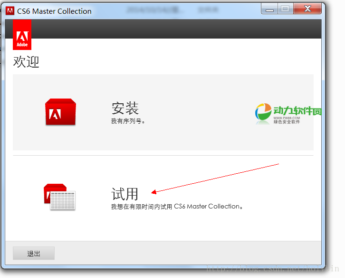Click the red Adobe install box icon
Screen dimensions: 345x278
pyautogui.click(x=60, y=112)
